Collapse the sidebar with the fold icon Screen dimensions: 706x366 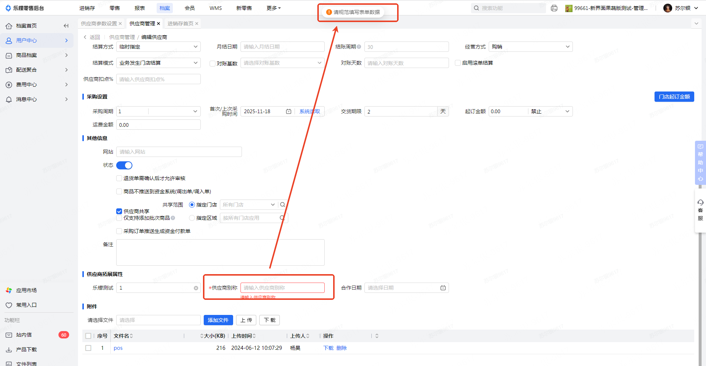pos(66,26)
